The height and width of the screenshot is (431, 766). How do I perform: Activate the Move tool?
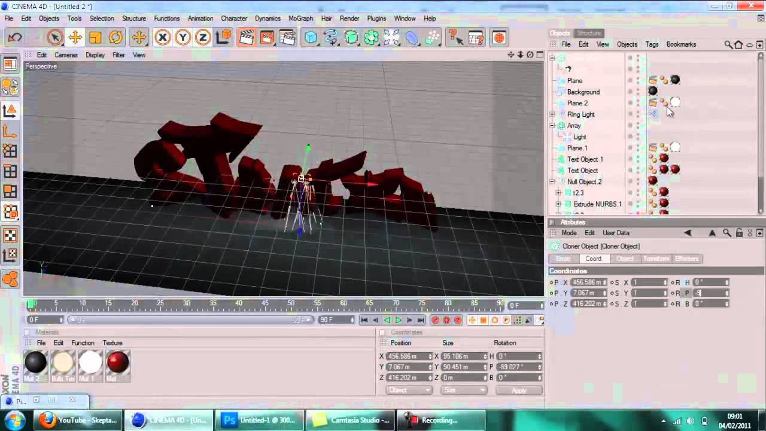(75, 38)
